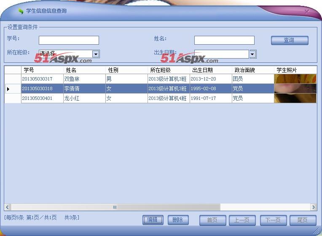Click row header of 龙小红 row
This screenshot has height=236, width=322.
pyautogui.click(x=13, y=98)
